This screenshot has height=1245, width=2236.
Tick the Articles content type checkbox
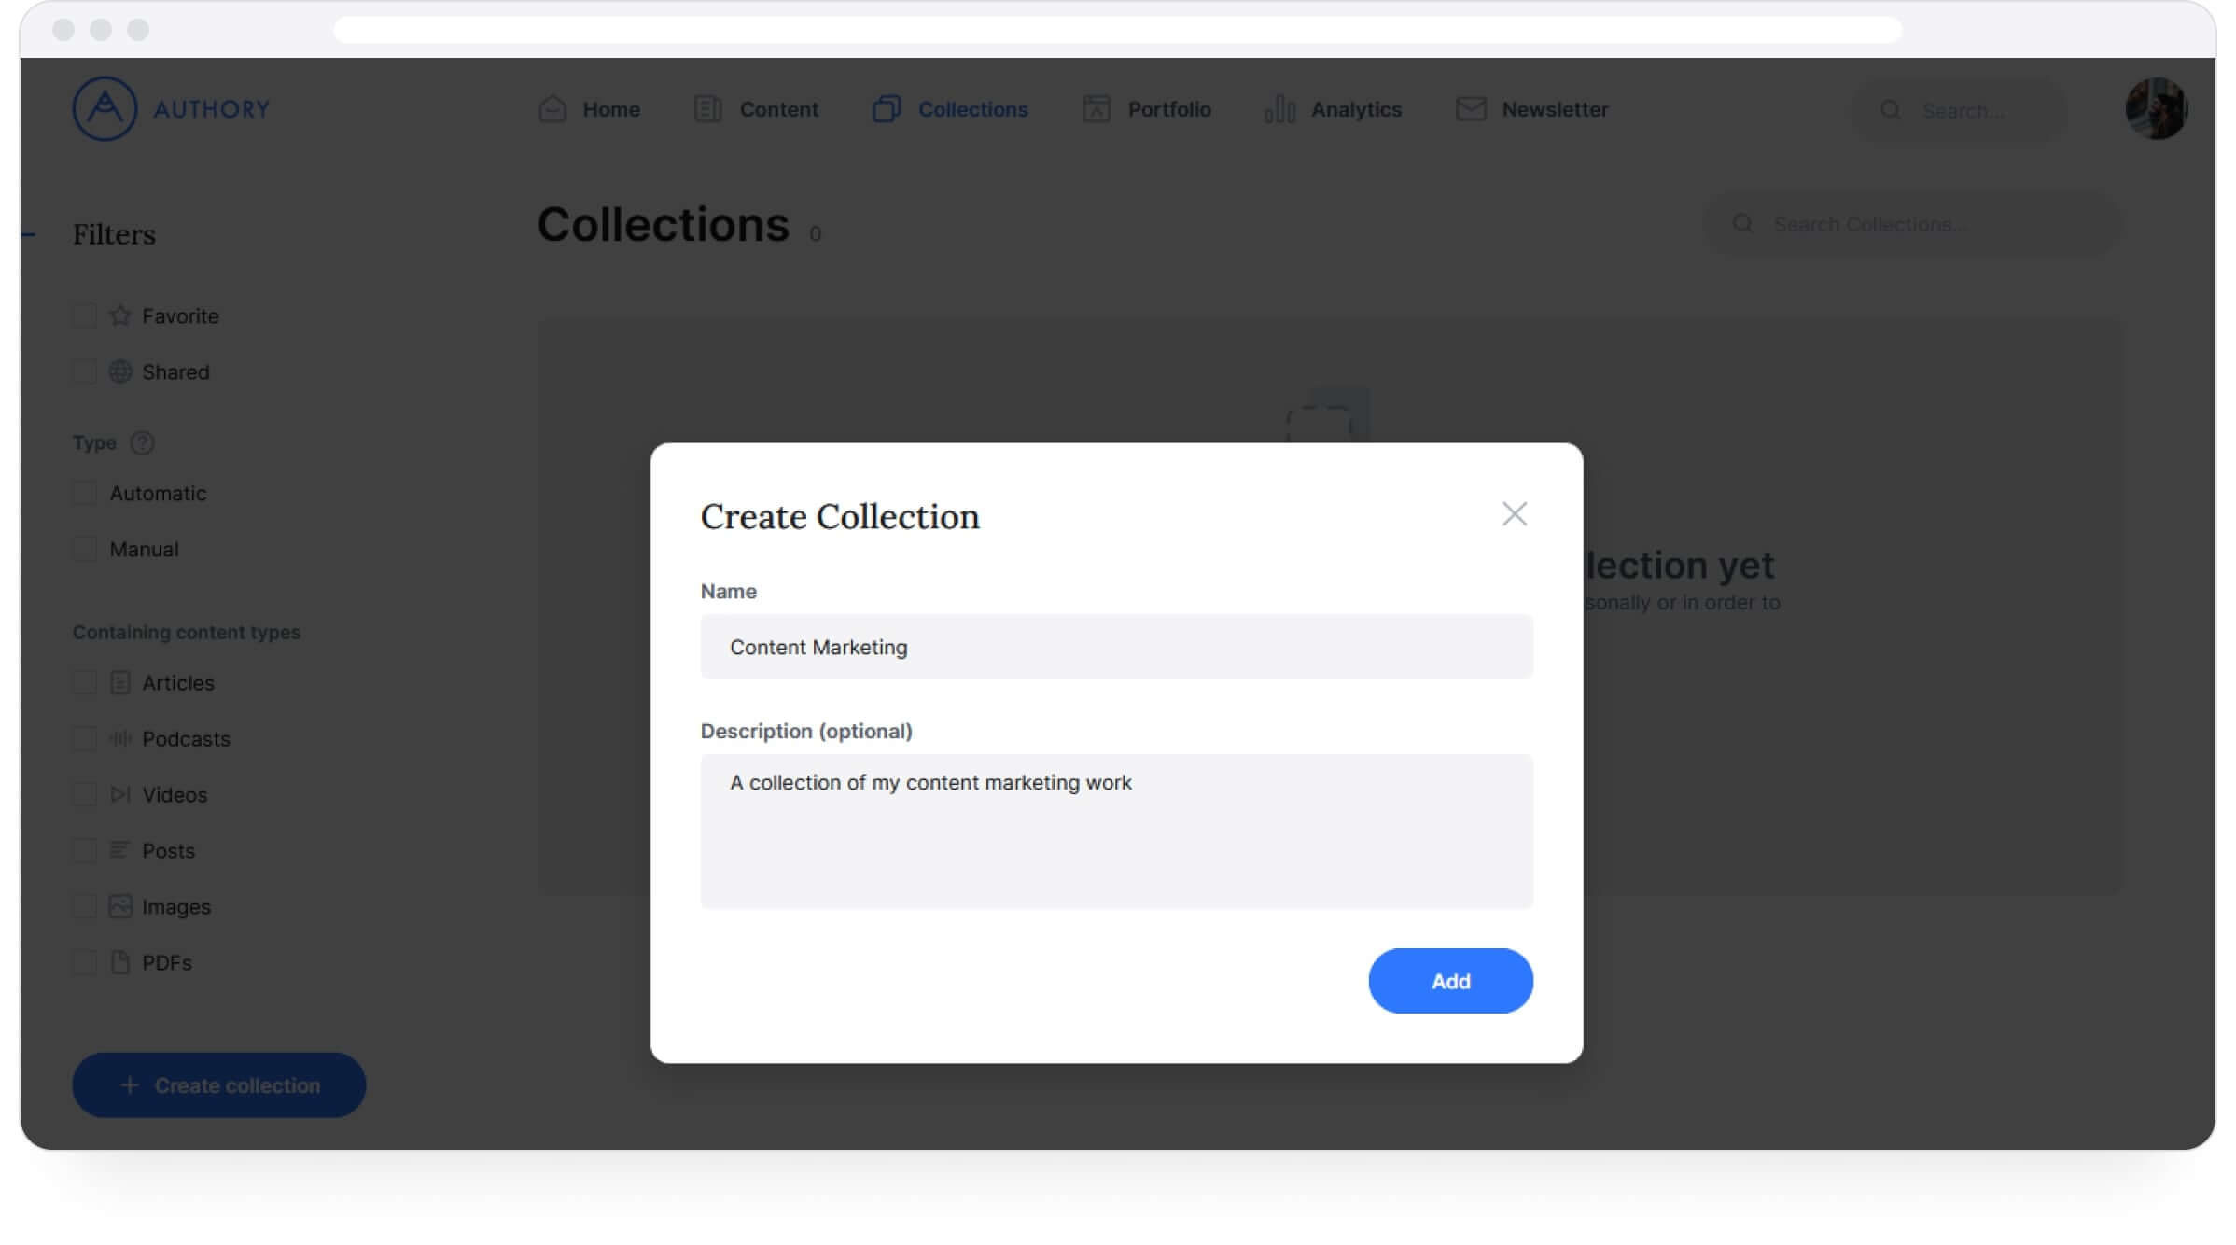(85, 682)
